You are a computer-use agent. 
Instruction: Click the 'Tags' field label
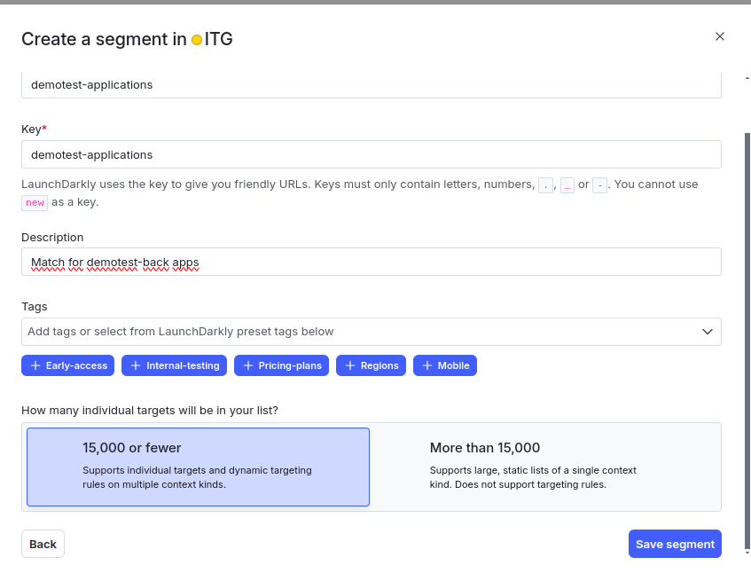tap(35, 307)
